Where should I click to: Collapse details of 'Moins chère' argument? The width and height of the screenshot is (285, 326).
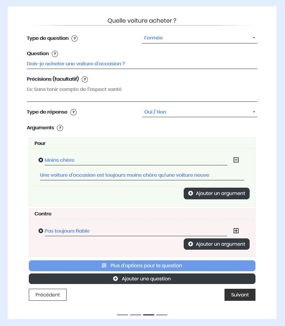click(x=236, y=160)
